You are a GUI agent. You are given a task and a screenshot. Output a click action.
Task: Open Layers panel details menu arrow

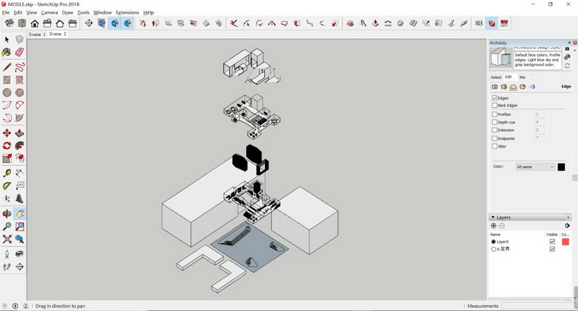click(567, 225)
